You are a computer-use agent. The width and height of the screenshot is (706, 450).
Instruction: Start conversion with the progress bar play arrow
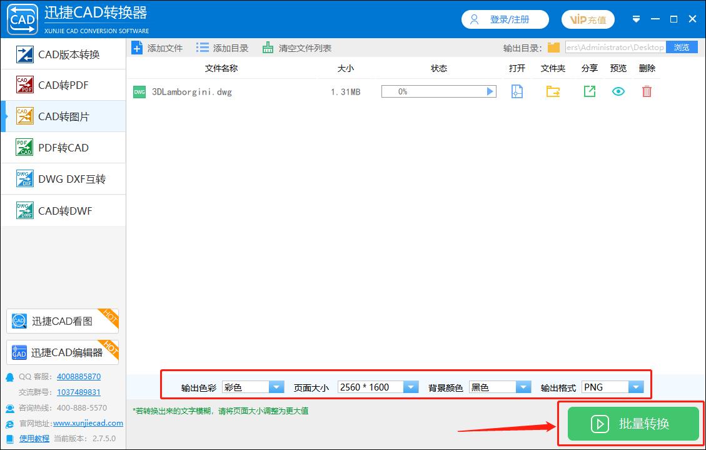490,91
